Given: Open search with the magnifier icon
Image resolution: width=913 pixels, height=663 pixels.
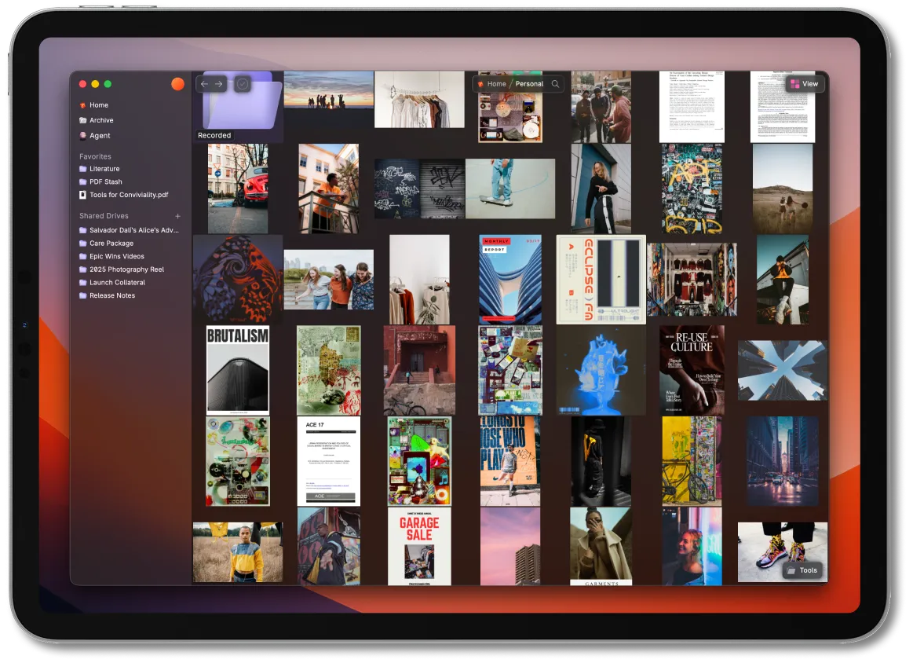Looking at the screenshot, I should (x=555, y=84).
